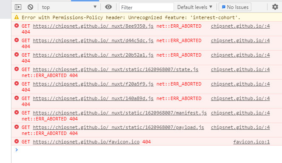Image resolution: width=282 pixels, height=163 pixels.
Task: Open the payload.js URL link
Action: coord(118,128)
